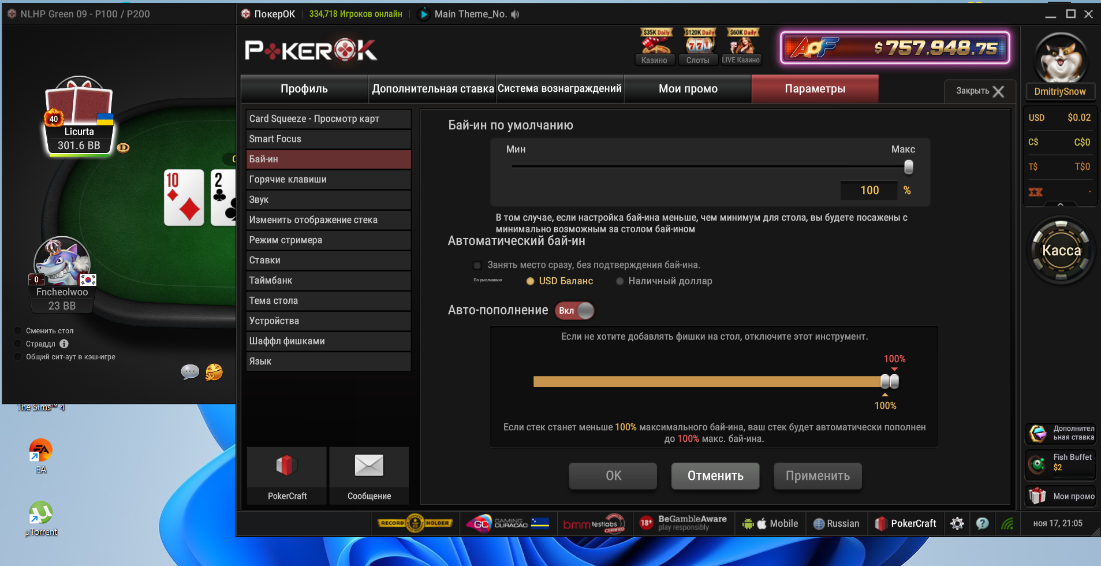Viewport: 1101px width, 566px height.
Task: Open the Язык settings section
Action: click(x=329, y=362)
